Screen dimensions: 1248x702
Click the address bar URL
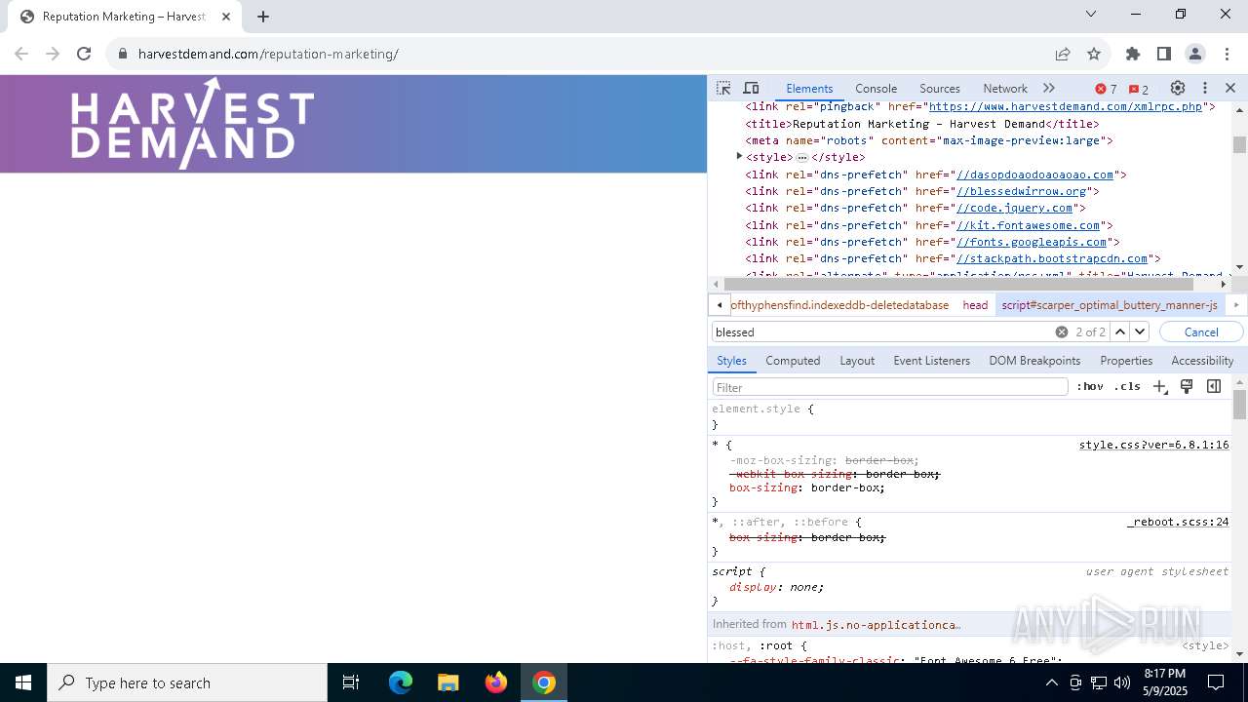pos(268,54)
